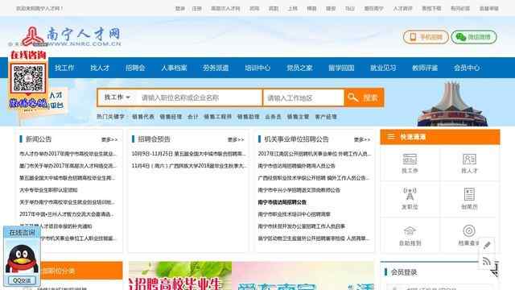Click the 业务员 hot keyword
This screenshot has height=290, width=515.
(x=273, y=117)
